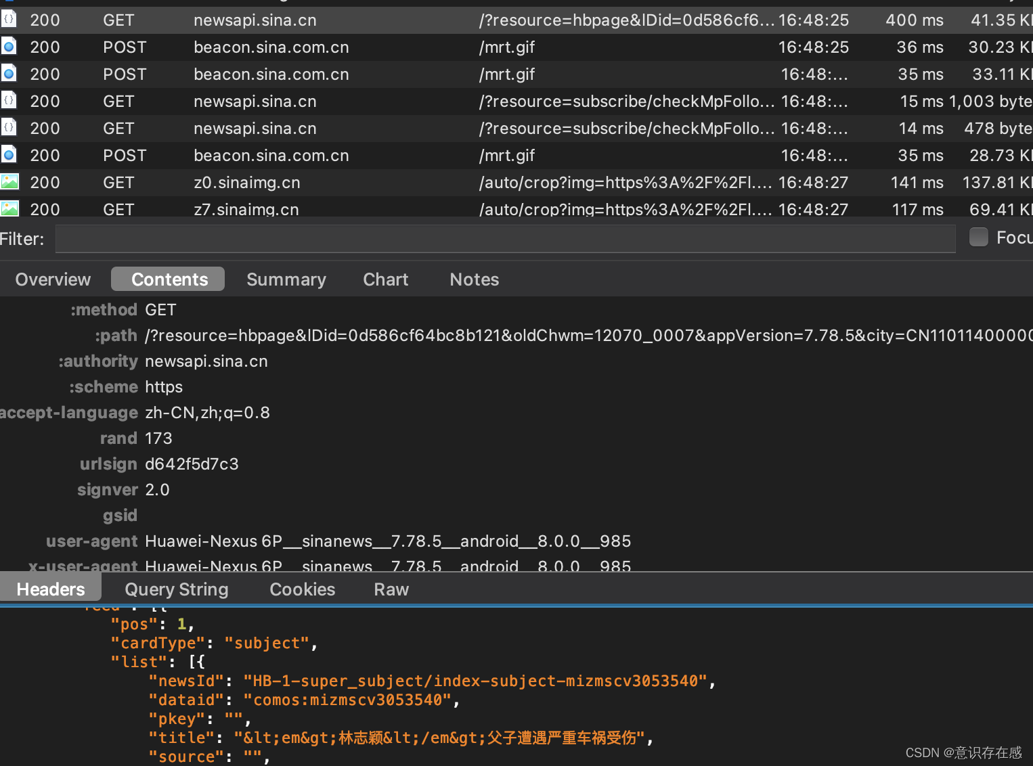Click the 478 bytes size cell
The image size is (1033, 766).
(x=998, y=129)
